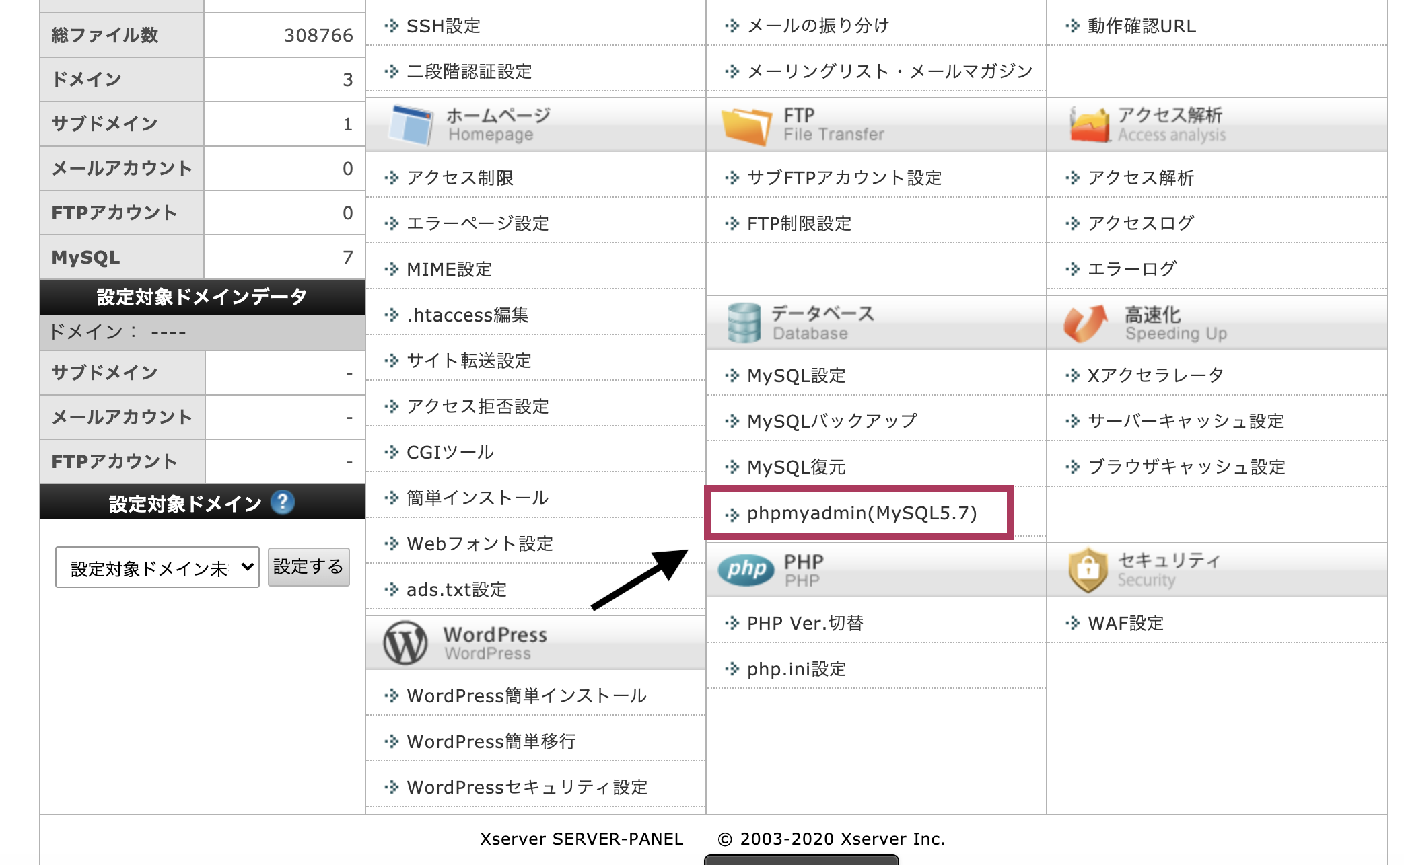The image size is (1404, 865).
Task: Open MIME設定
Action: (449, 269)
